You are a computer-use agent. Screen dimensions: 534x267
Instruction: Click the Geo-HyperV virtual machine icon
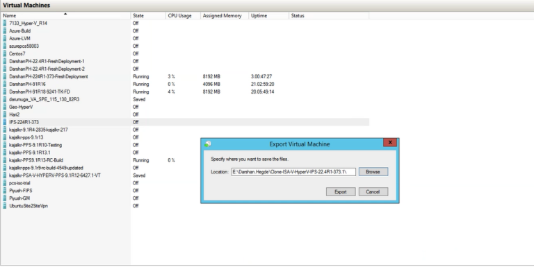pos(4,107)
